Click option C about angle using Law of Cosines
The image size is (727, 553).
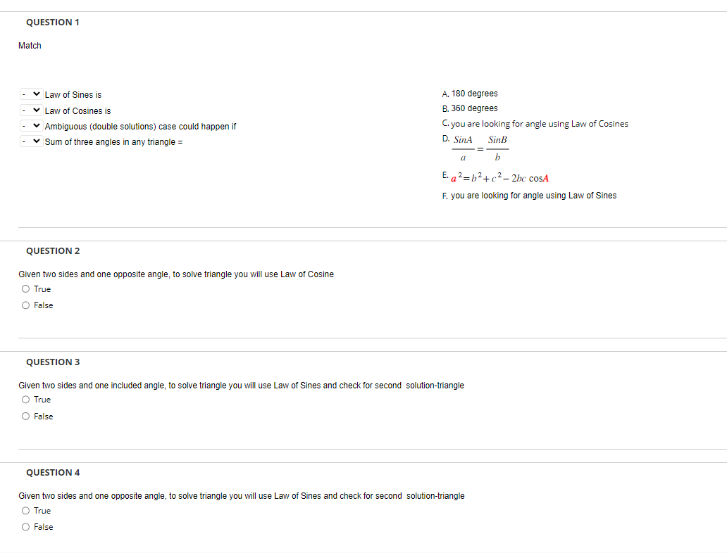(535, 123)
